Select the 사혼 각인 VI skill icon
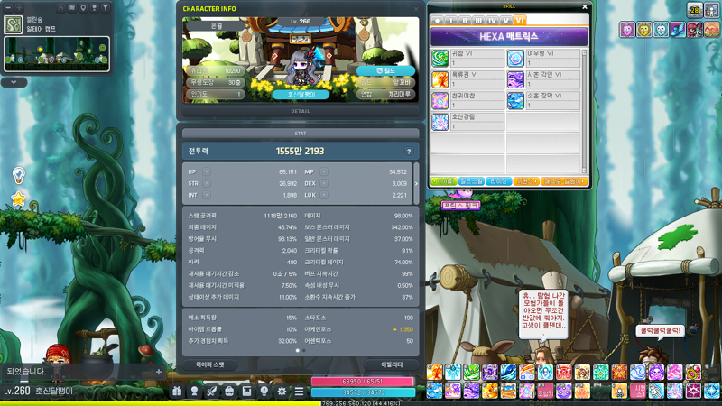Image resolution: width=722 pixels, height=406 pixels. click(515, 79)
